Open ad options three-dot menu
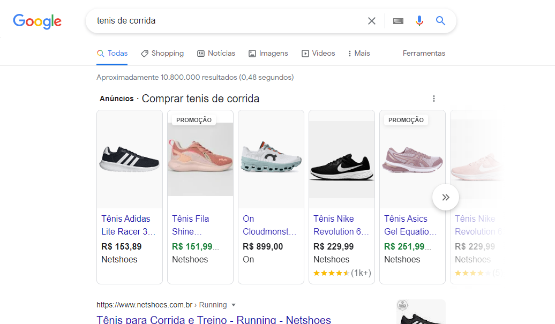 click(x=434, y=99)
